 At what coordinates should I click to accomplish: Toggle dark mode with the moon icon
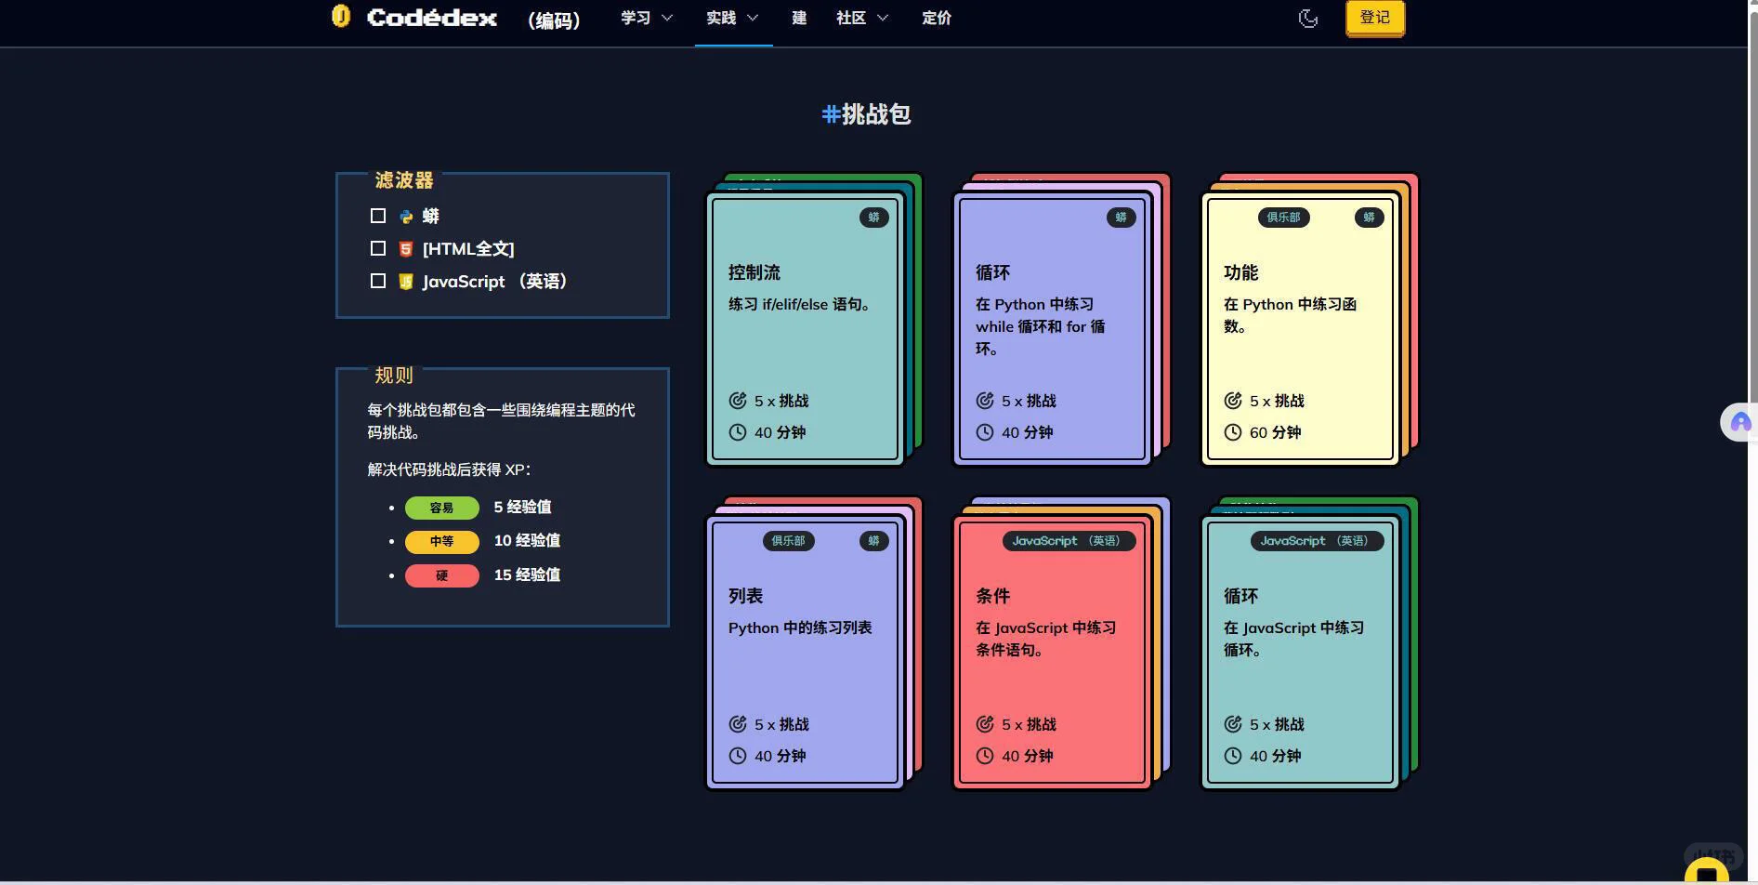(x=1308, y=18)
